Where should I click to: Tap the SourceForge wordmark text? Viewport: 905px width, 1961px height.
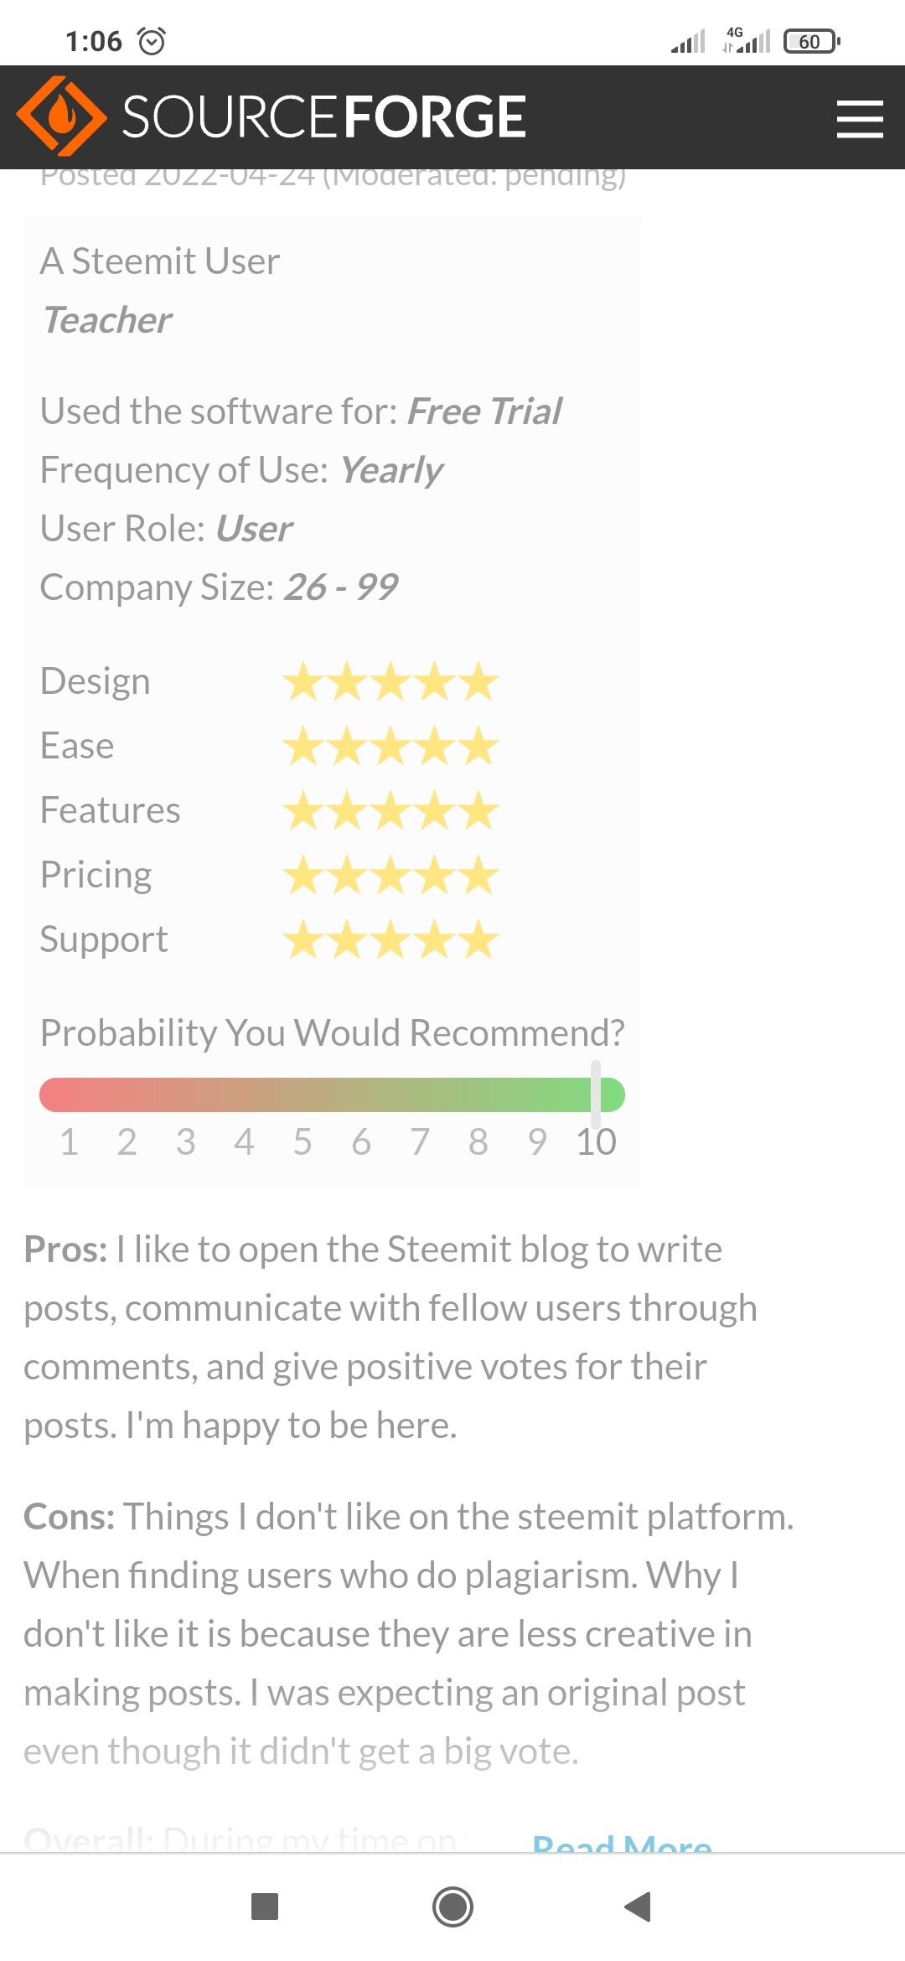coord(323,116)
